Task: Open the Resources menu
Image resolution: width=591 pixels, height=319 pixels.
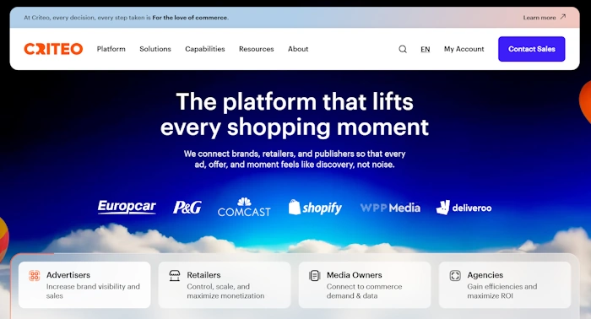Action: point(257,49)
